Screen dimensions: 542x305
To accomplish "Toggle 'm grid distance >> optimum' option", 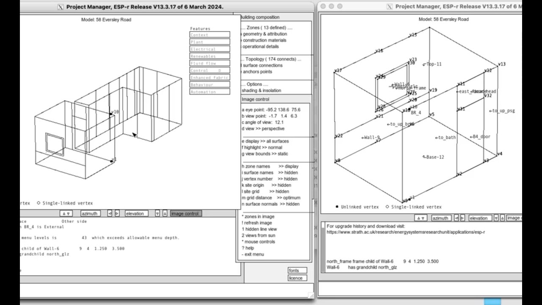I will coord(271,198).
